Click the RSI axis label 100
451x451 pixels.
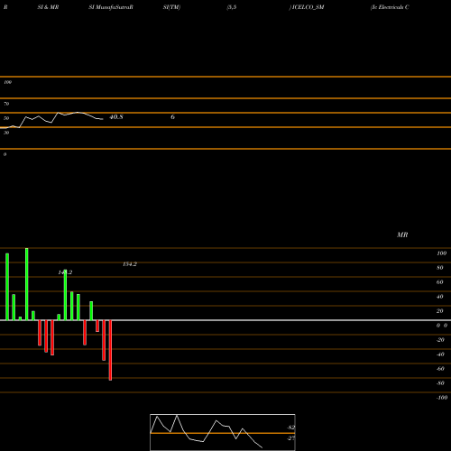pos(7,82)
